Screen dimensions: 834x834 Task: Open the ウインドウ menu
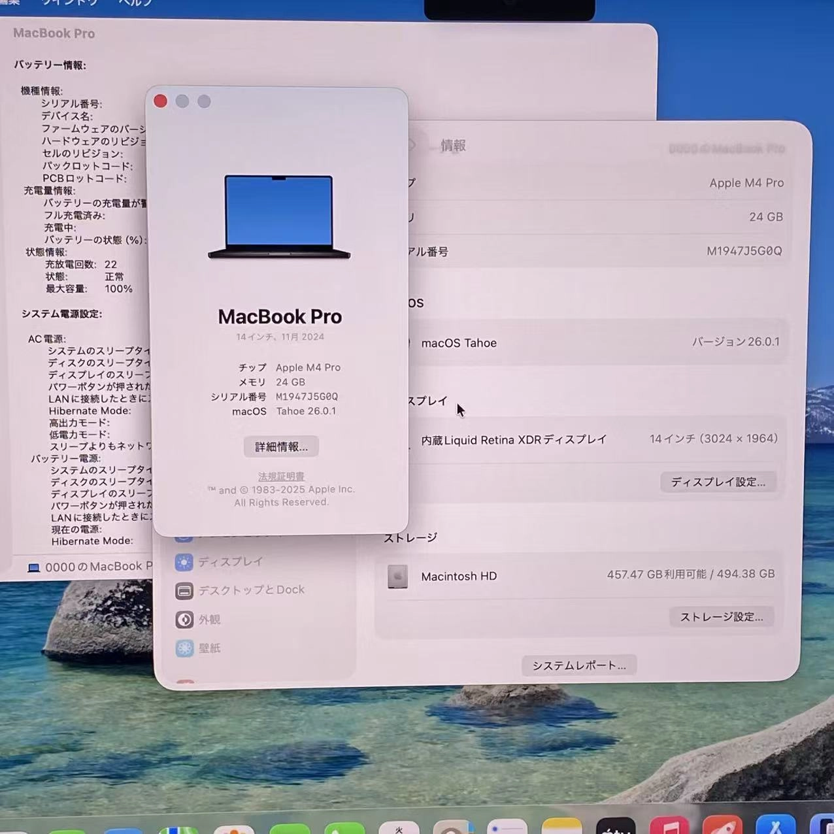tap(69, 3)
